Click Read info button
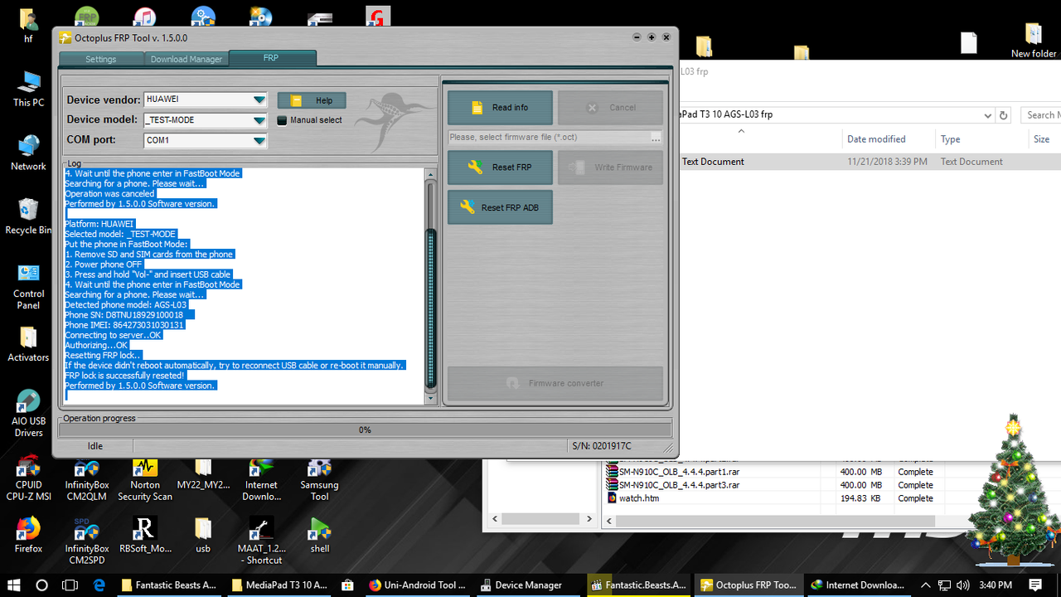Viewport: 1061px width, 597px height. point(501,108)
